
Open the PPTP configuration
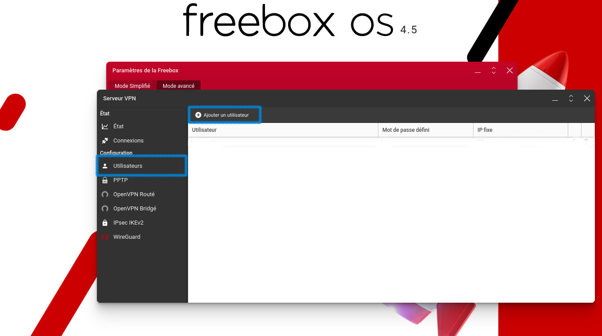[x=142, y=180]
